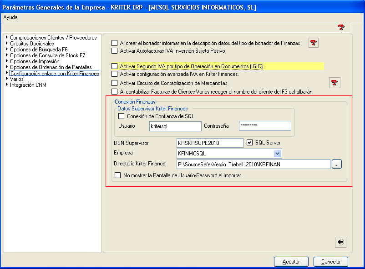The image size is (365, 269).
Task: Open help icon beside Contabilización de Mercancías
Action: pos(335,83)
